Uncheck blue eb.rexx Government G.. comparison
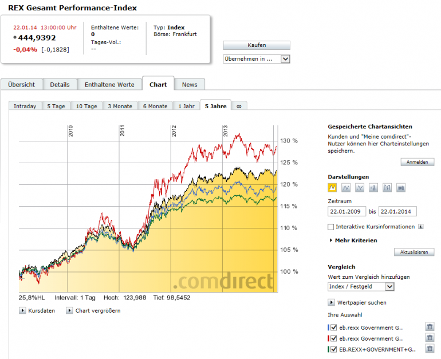The height and width of the screenshot is (359, 441). tap(333, 328)
